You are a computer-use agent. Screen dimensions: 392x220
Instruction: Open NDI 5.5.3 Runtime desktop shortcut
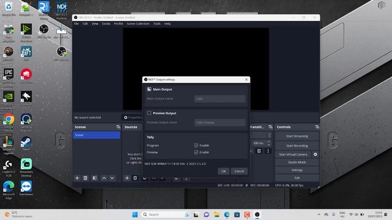click(x=61, y=10)
